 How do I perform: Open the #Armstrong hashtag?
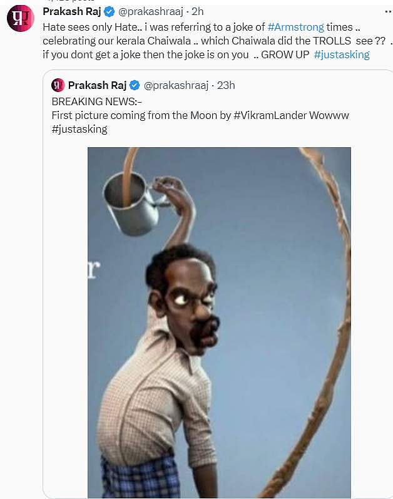pos(295,27)
